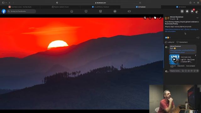The width and height of the screenshot is (201, 113).
Task: Open the account profile avatar menu
Action: click(x=197, y=12)
